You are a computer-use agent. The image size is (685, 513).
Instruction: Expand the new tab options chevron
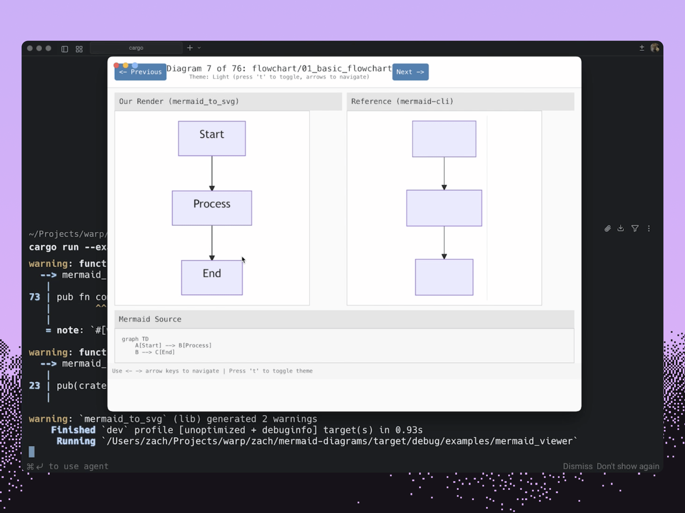click(199, 48)
